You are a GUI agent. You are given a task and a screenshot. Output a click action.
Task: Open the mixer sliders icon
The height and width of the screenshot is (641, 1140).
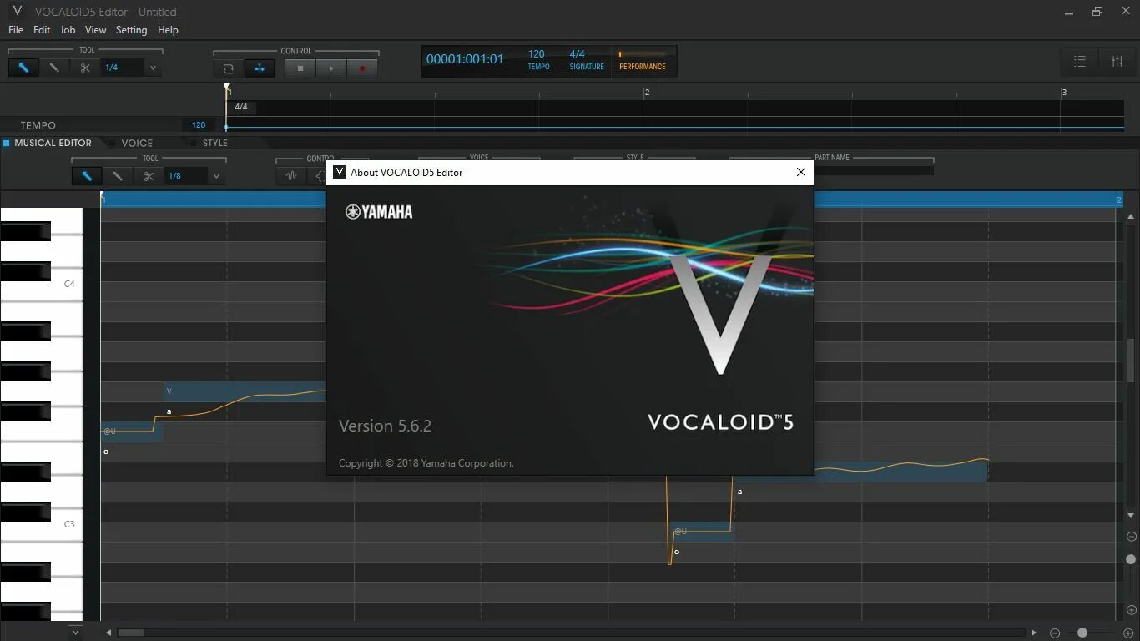pyautogui.click(x=1117, y=61)
